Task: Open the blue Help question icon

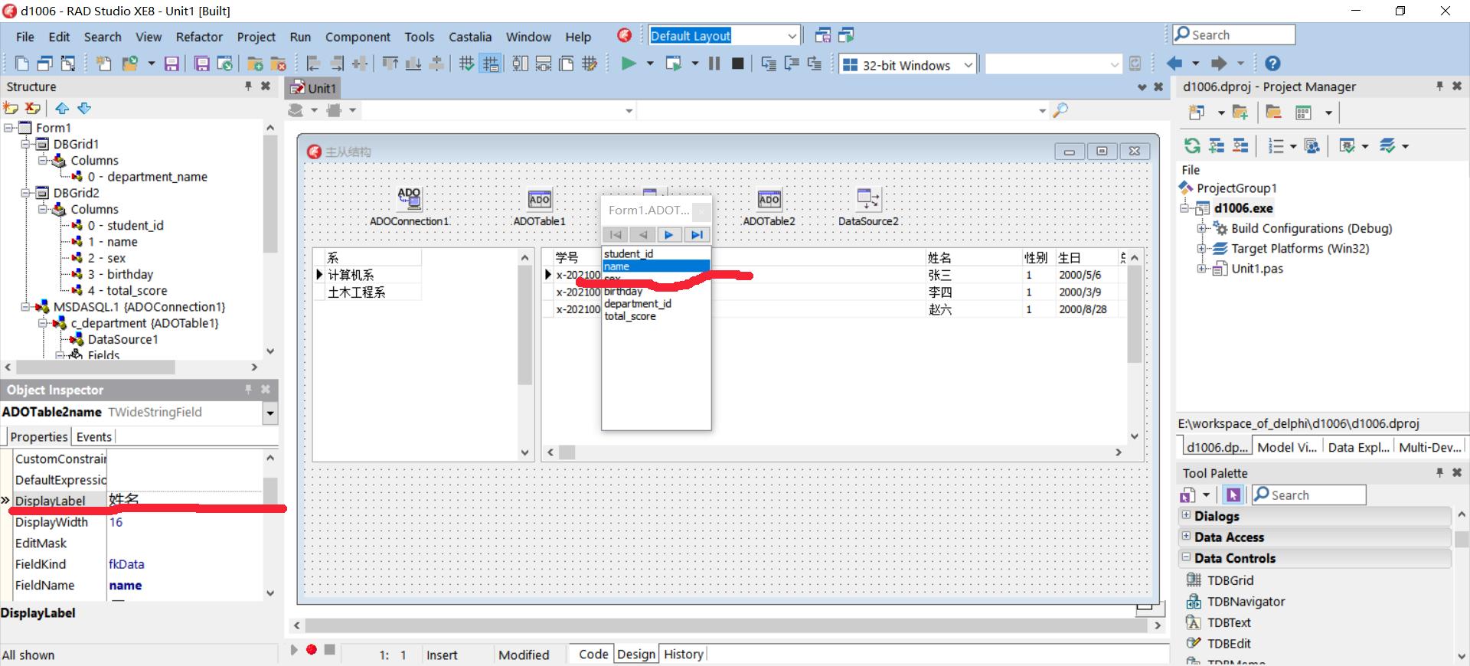Action: [x=1272, y=64]
